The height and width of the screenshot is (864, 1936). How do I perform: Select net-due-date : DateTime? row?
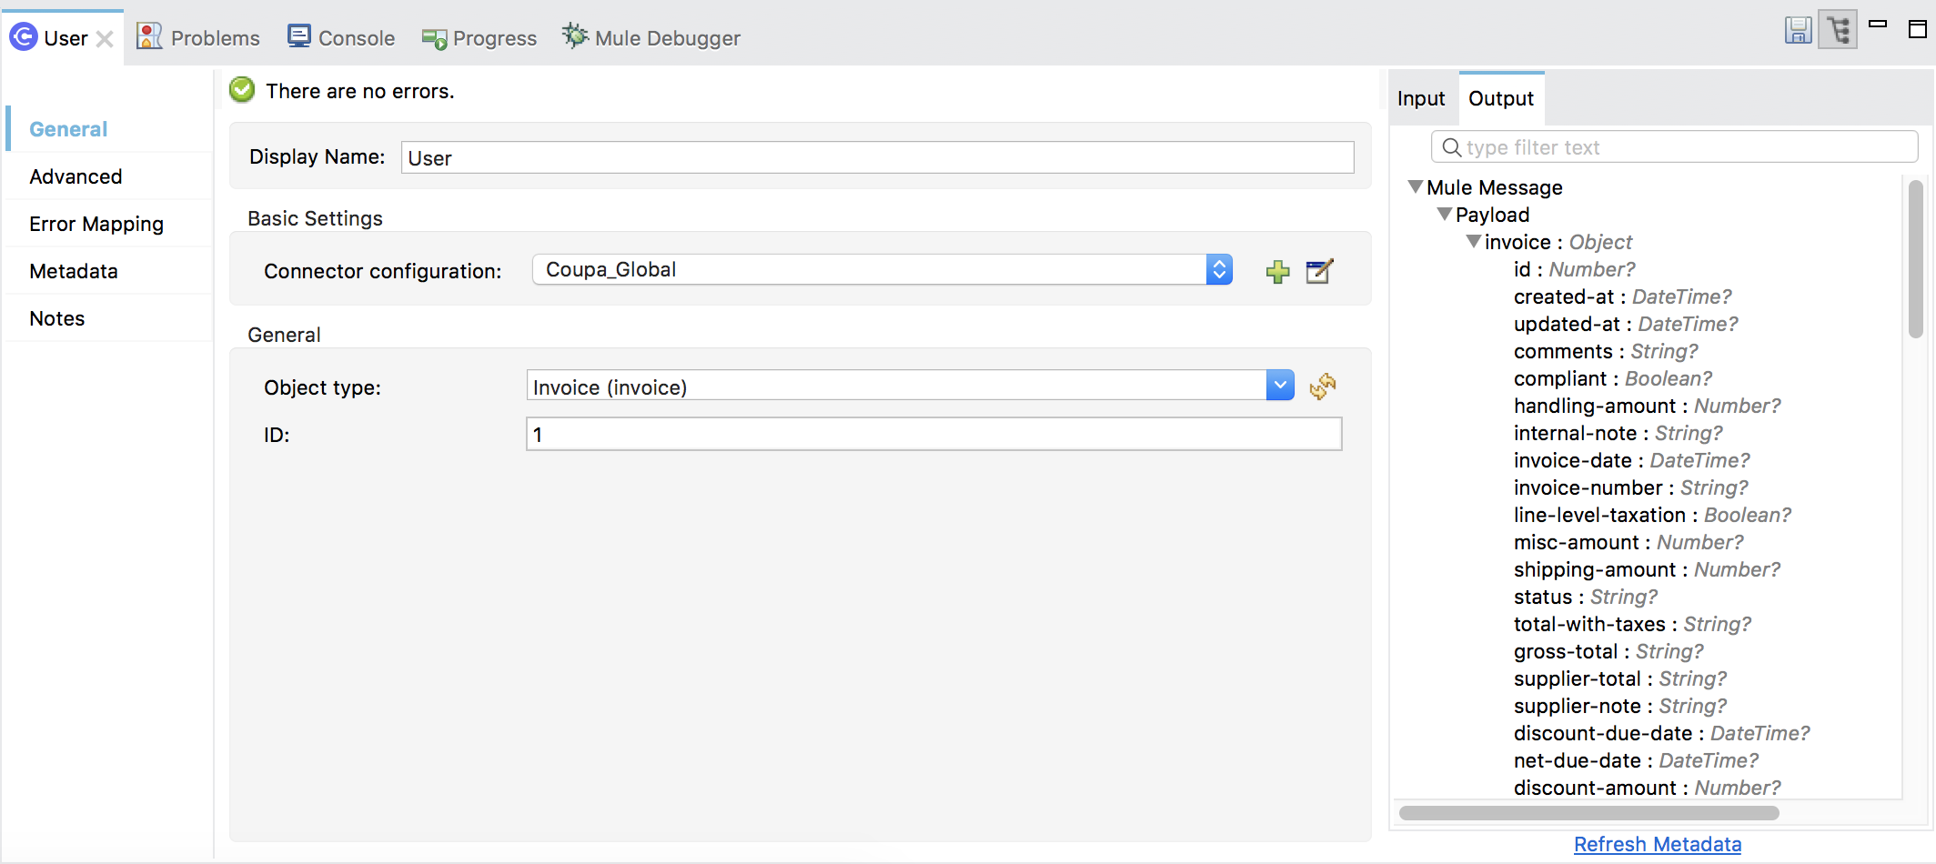point(1636,760)
